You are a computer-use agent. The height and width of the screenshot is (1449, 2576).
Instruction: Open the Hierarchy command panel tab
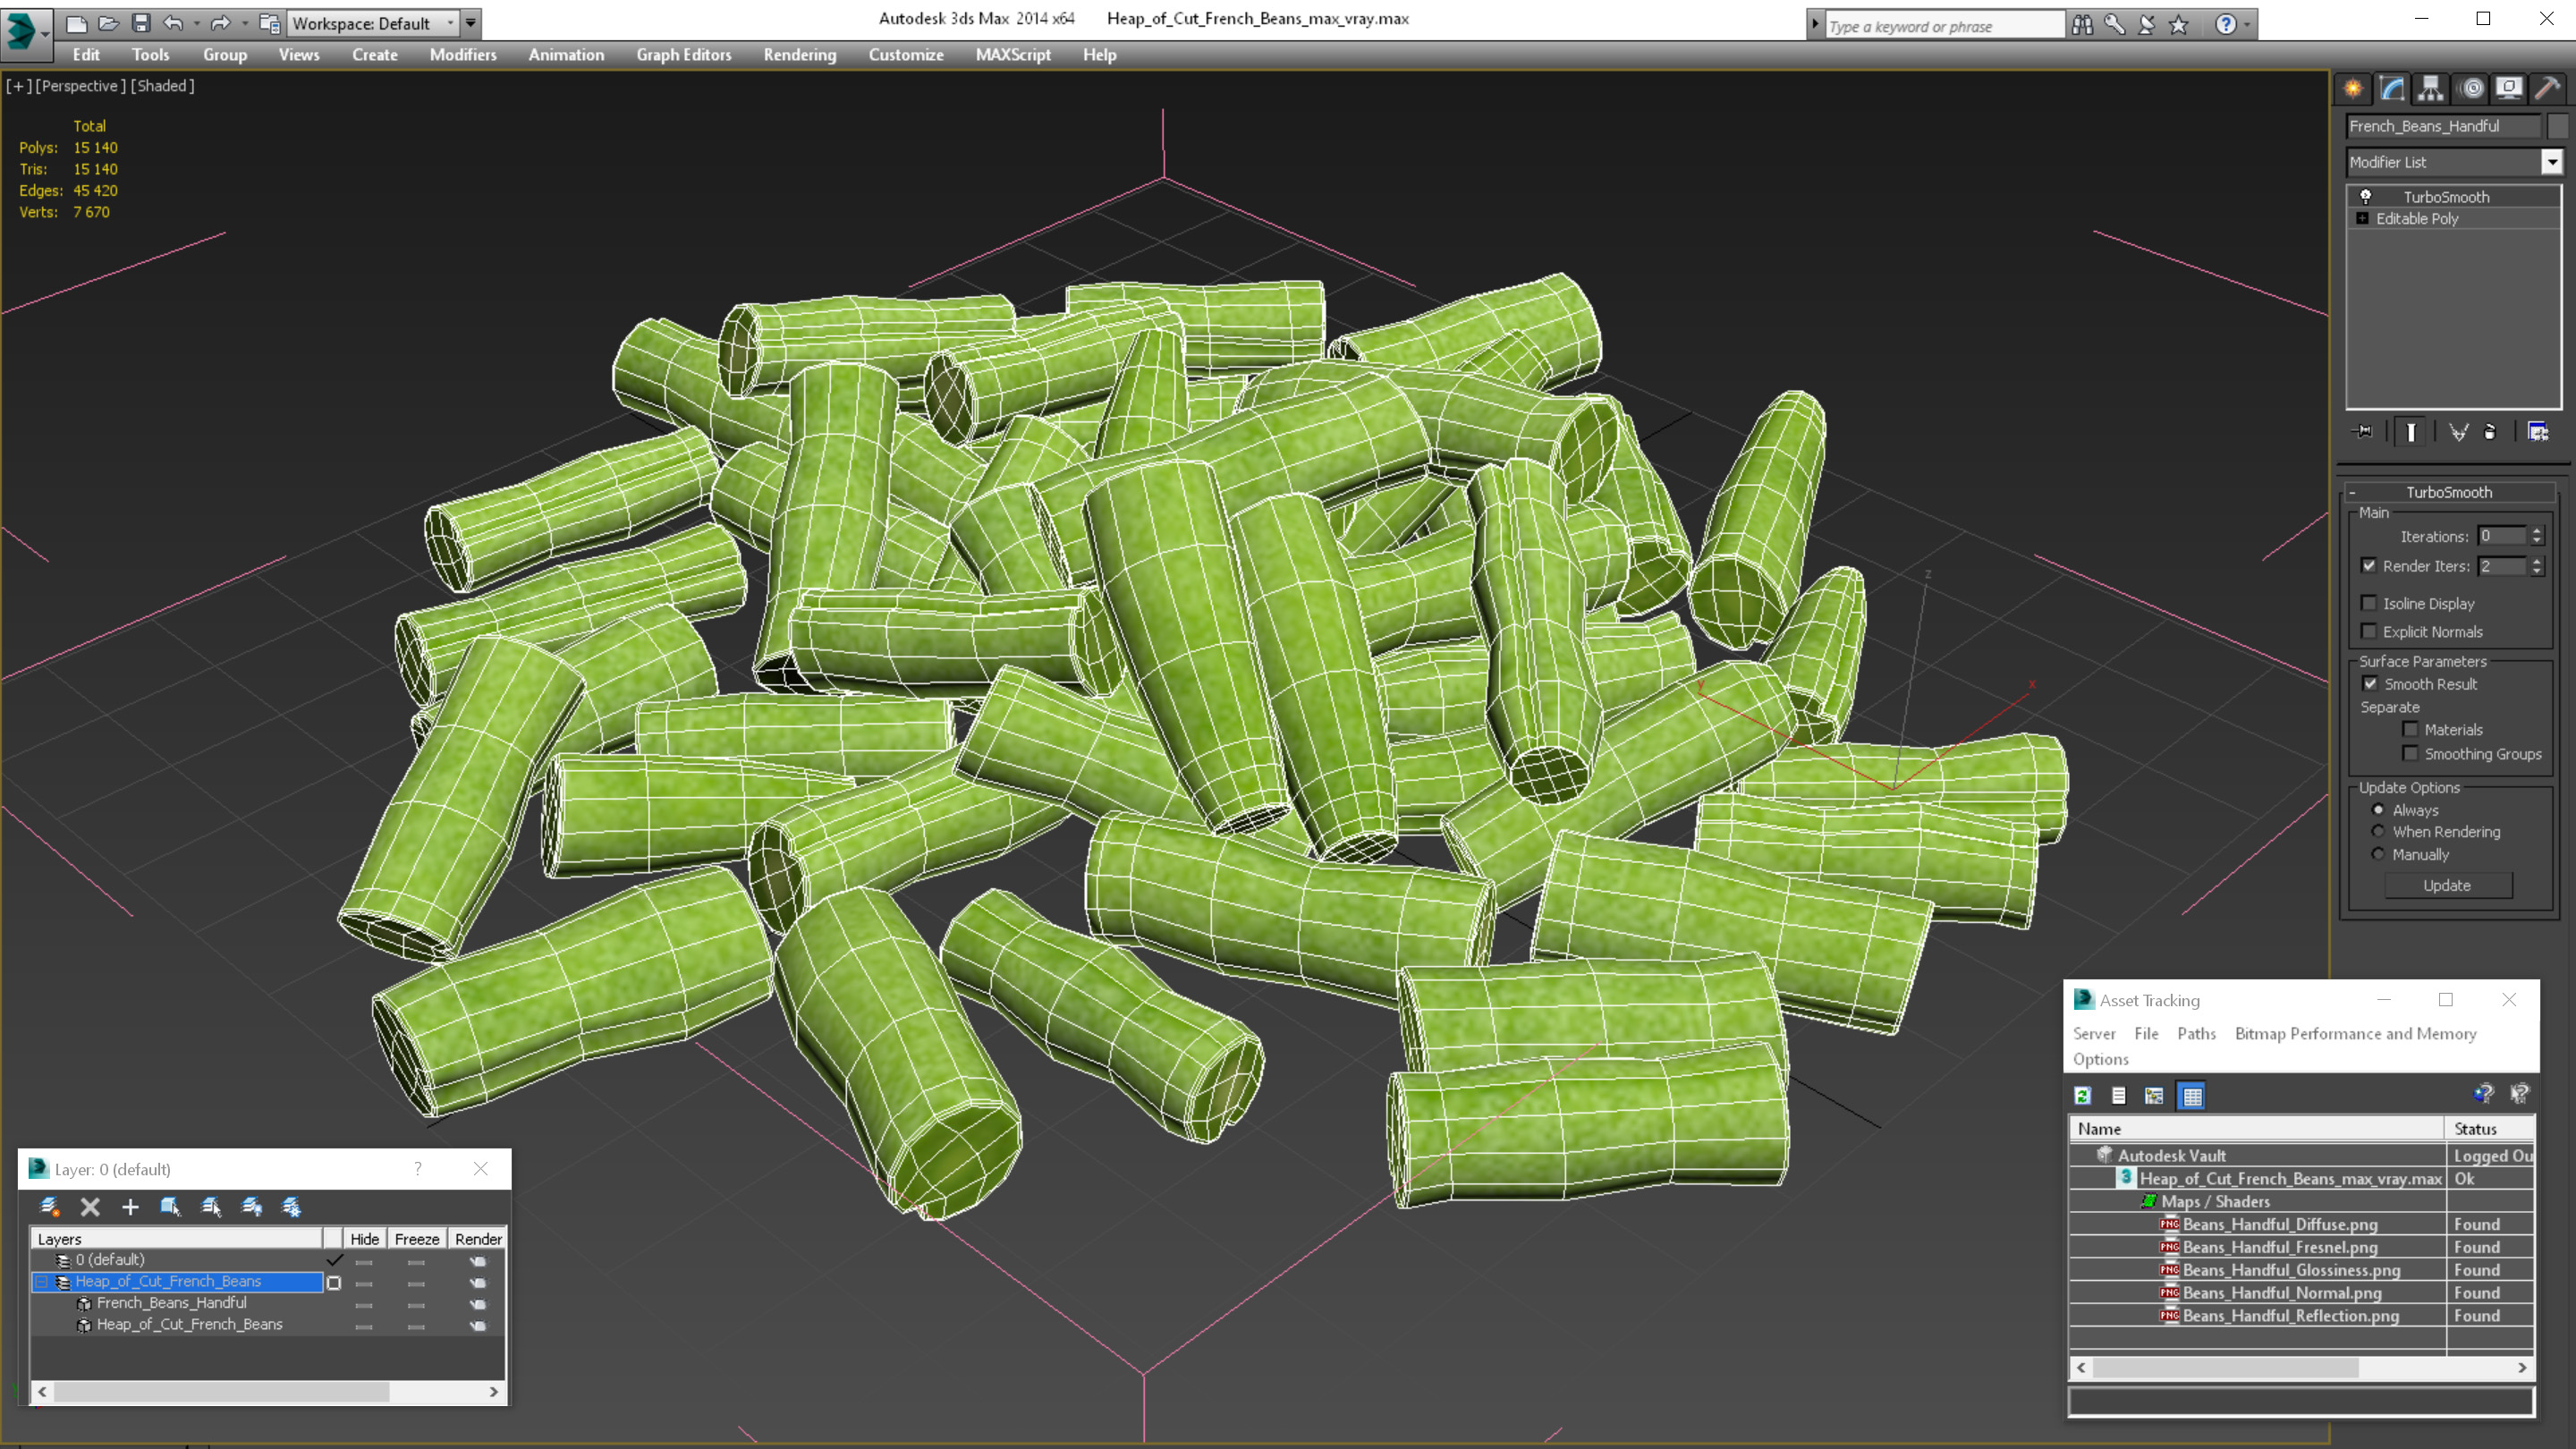[x=2430, y=89]
